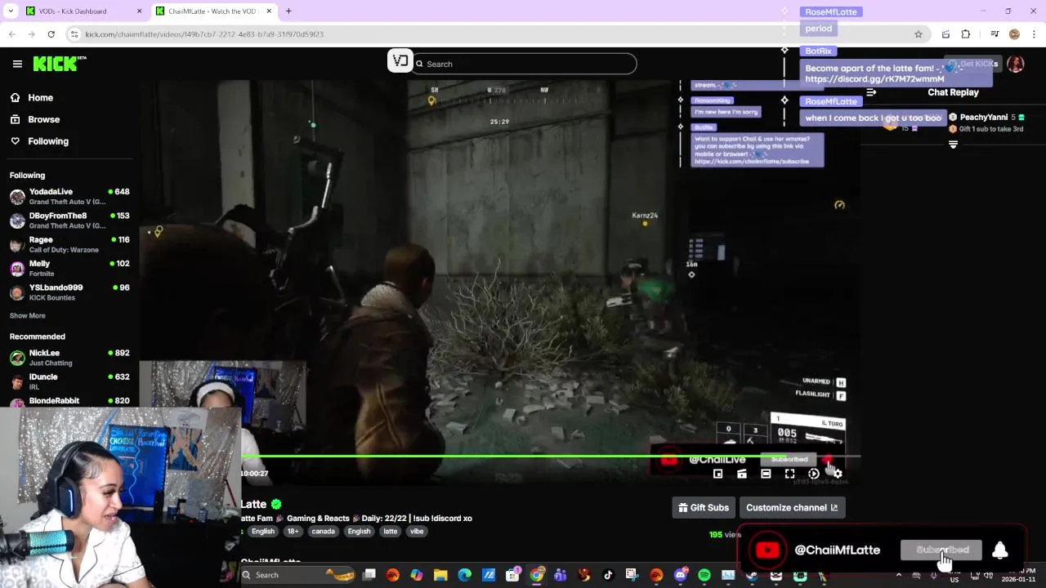This screenshot has width=1046, height=588.
Task: Reload the current page
Action: tap(51, 34)
